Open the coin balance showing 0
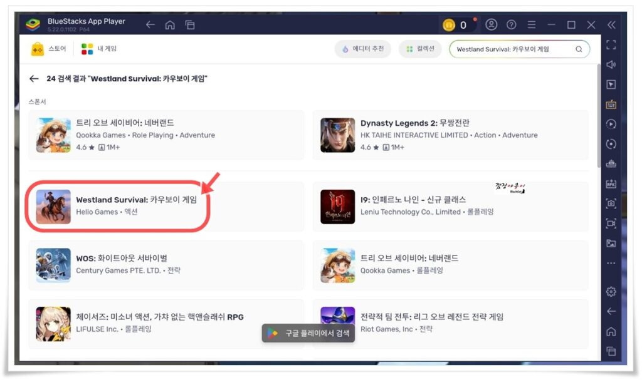The width and height of the screenshot is (642, 380). [x=457, y=25]
